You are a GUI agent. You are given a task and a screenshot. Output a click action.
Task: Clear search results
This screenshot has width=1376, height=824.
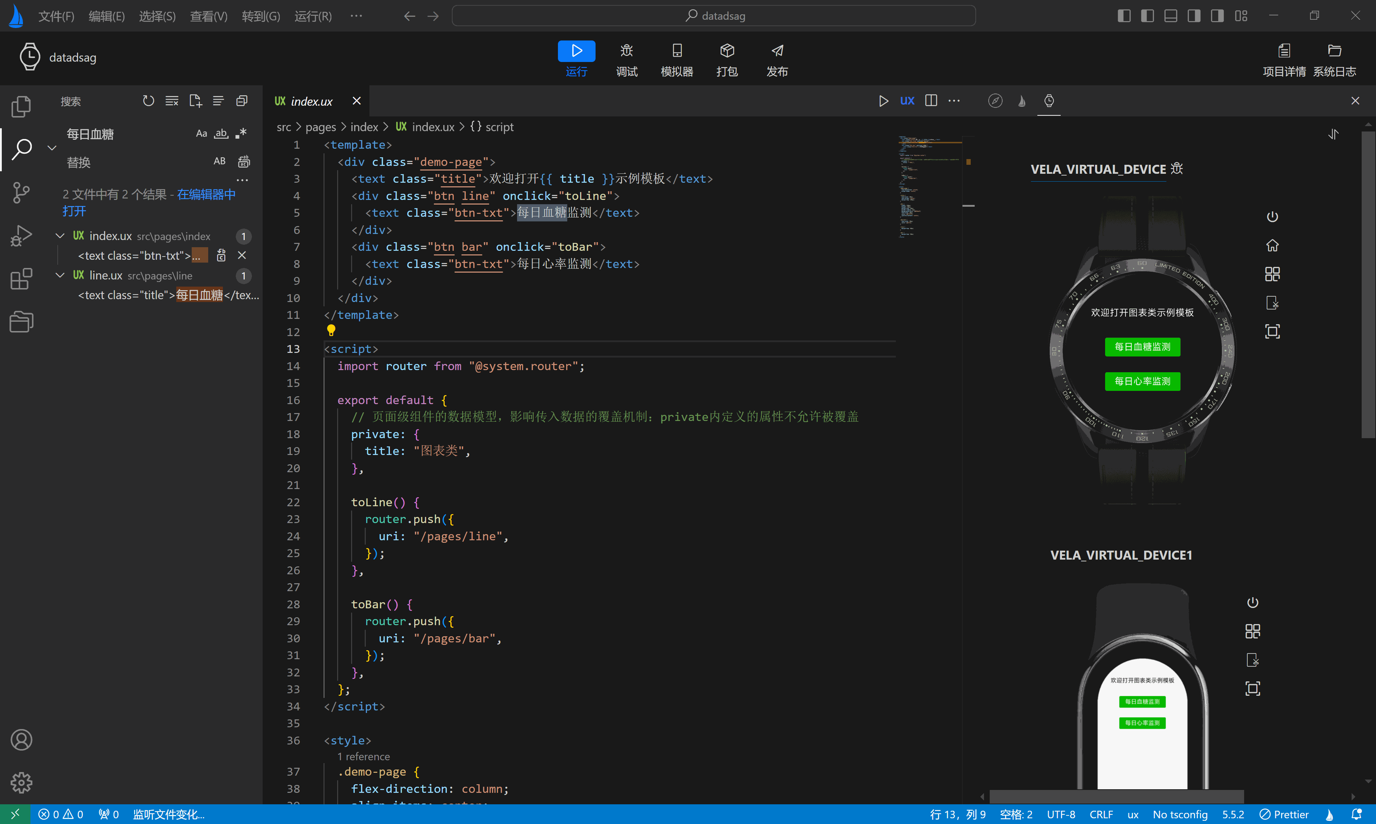(172, 101)
